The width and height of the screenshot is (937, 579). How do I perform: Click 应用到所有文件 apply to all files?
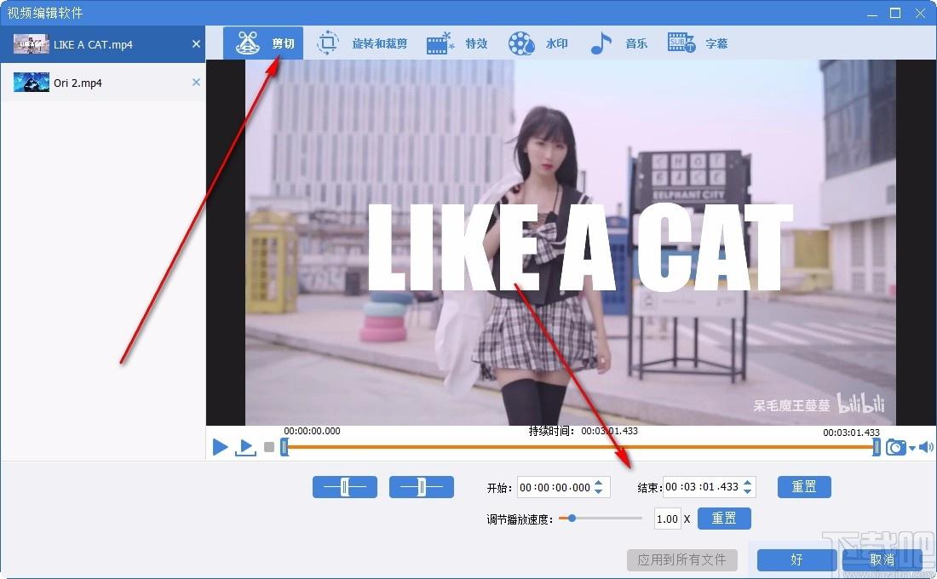[x=681, y=560]
